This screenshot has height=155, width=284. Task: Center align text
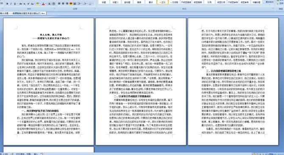point(63,3)
